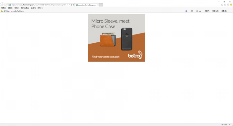
Task: Open the View (V) menu
Action: [x=17, y=8]
